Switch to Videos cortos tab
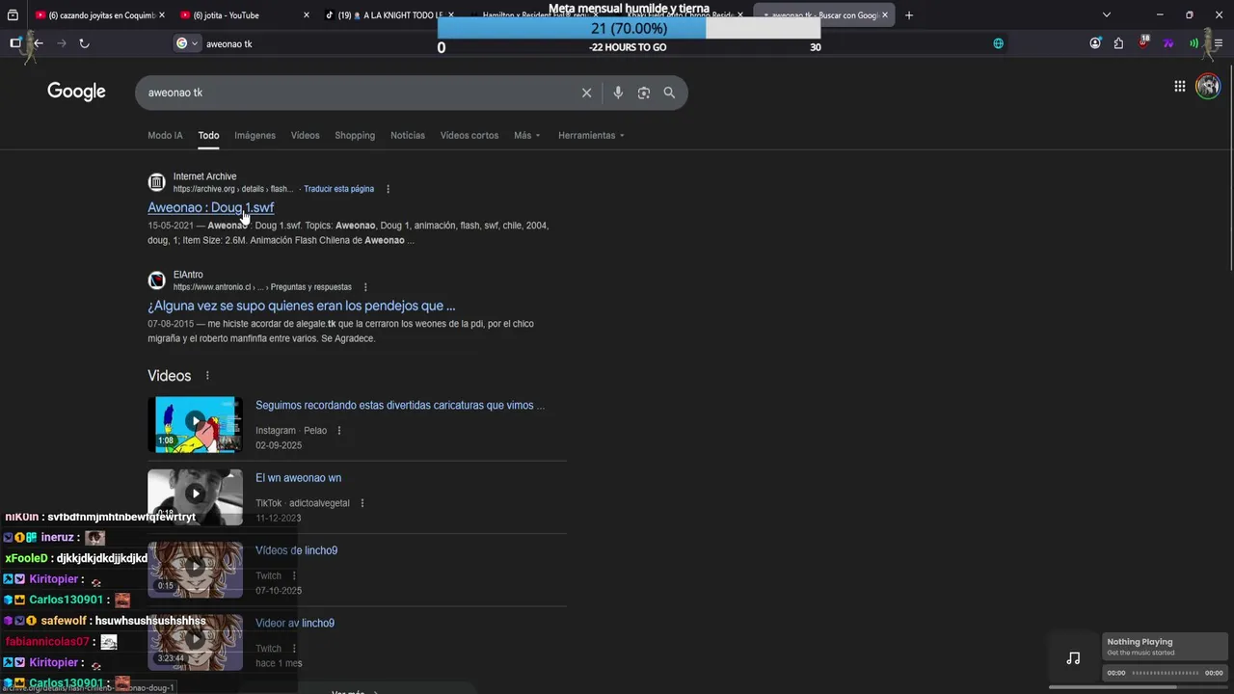The height and width of the screenshot is (694, 1234). [x=469, y=136]
